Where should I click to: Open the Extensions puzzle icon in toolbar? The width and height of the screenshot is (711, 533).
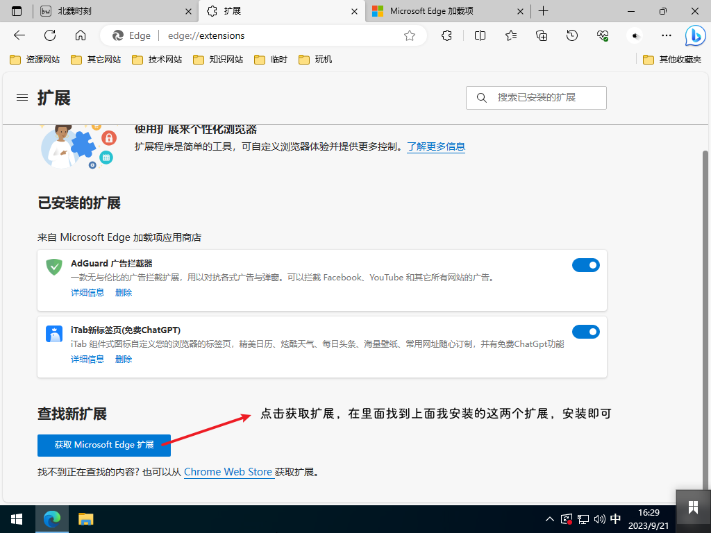coord(446,35)
